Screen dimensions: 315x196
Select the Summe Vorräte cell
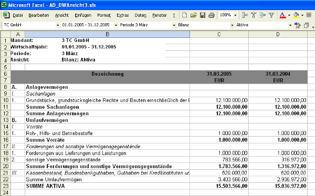click(x=108, y=140)
